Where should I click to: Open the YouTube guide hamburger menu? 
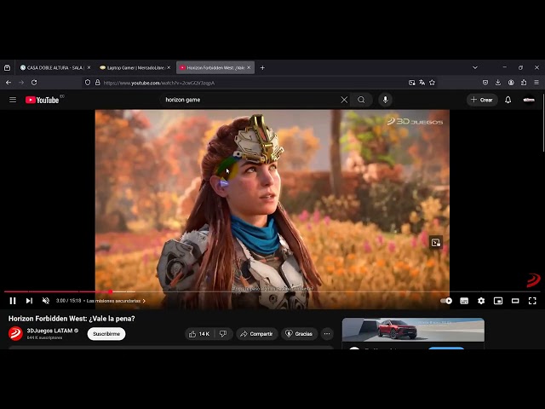pyautogui.click(x=13, y=100)
